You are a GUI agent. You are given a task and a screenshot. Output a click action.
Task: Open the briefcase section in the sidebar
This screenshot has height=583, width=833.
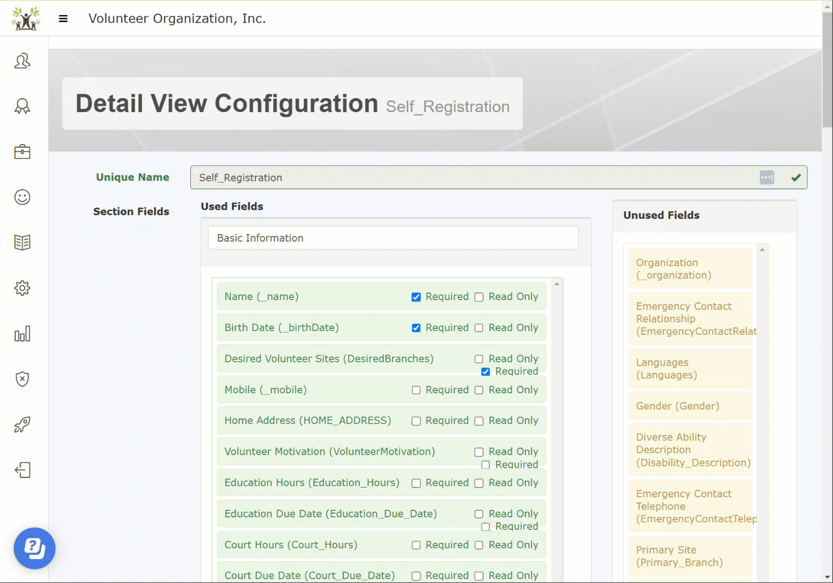click(x=22, y=152)
